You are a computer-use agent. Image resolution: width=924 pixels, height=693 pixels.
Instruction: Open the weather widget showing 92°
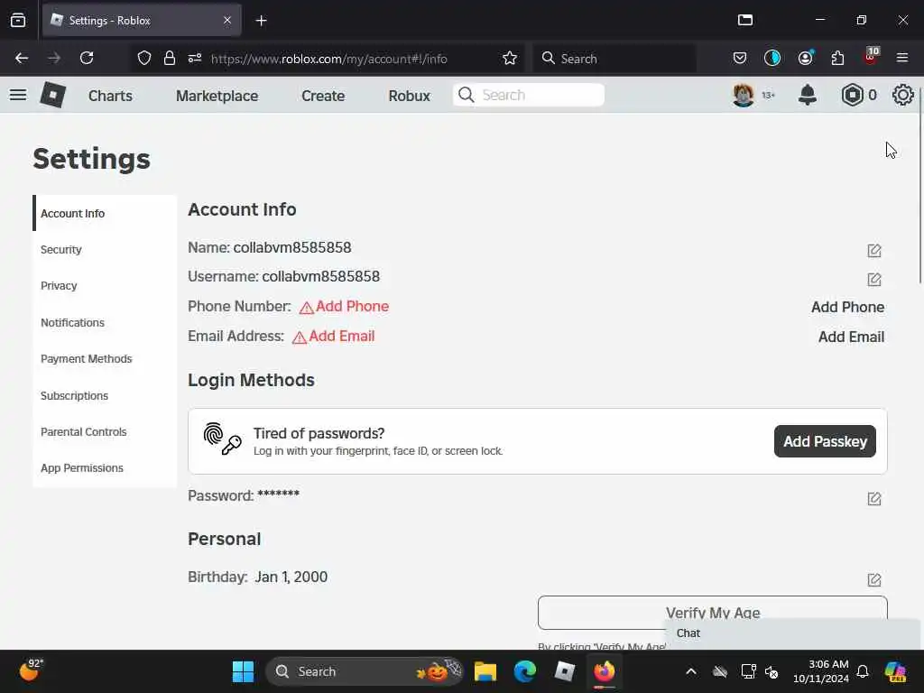(x=32, y=670)
